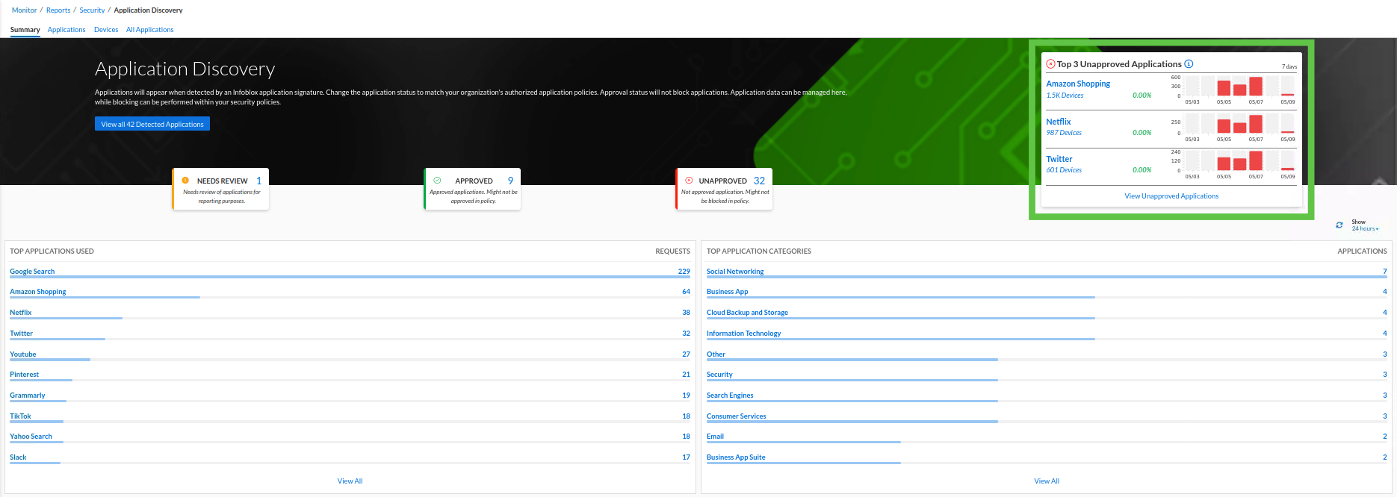The image size is (1397, 497).
Task: Select the Social Networking category
Action: 735,272
